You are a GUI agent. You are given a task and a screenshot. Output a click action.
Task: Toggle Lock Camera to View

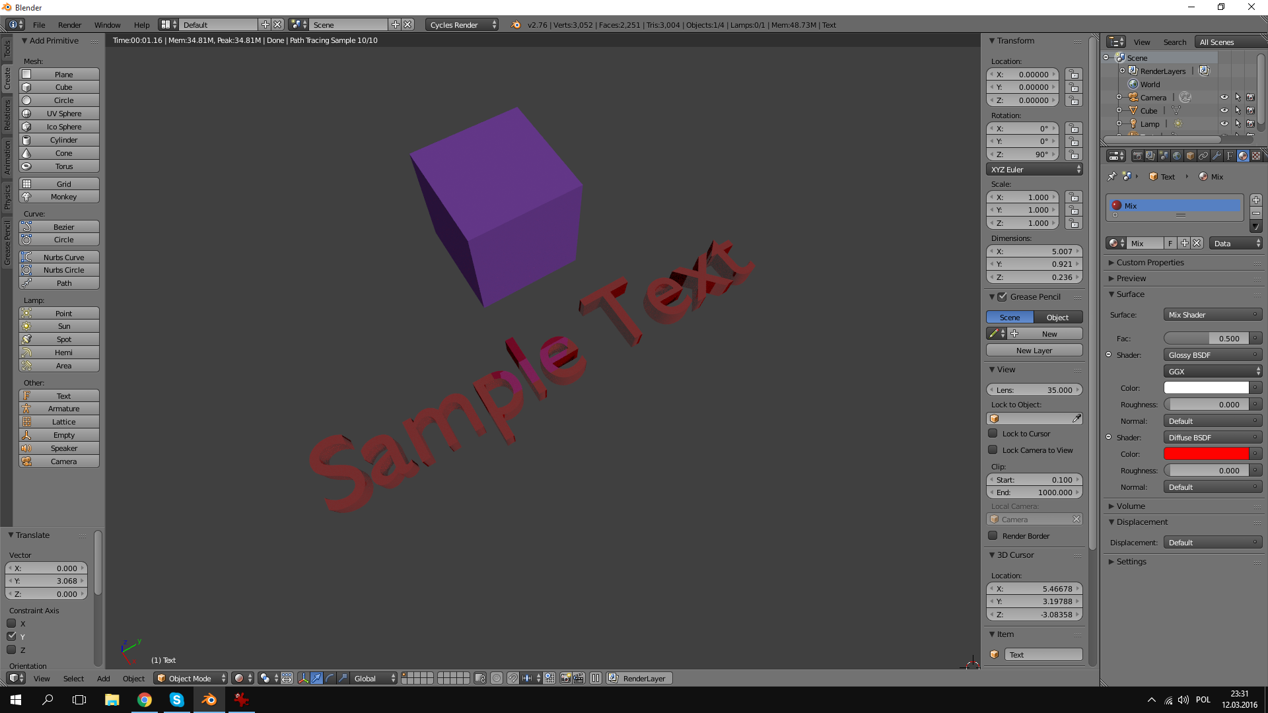coord(993,449)
